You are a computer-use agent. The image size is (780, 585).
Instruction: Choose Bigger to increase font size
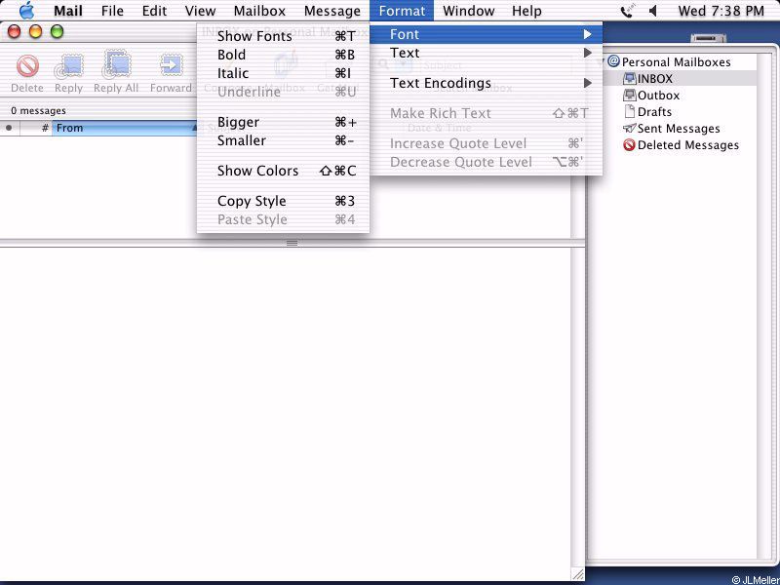click(x=283, y=122)
